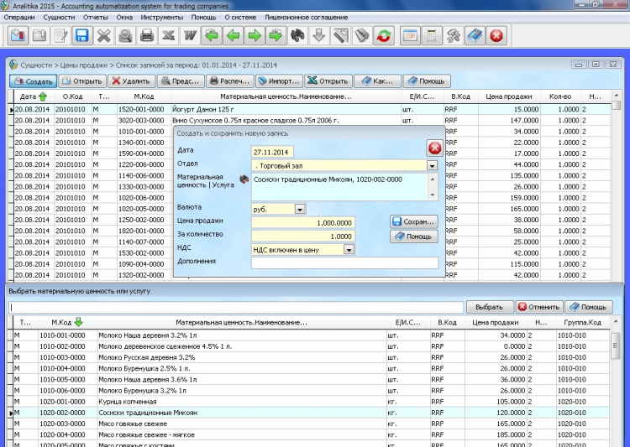Open the Отчеты menu
The width and height of the screenshot is (630, 447).
point(96,17)
